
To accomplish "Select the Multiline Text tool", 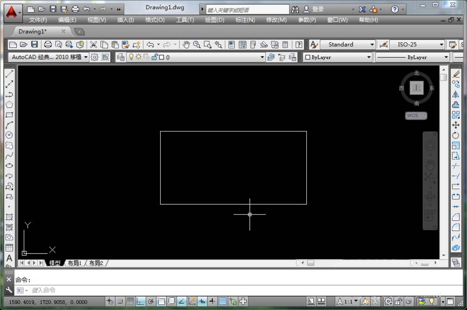I will (9, 258).
